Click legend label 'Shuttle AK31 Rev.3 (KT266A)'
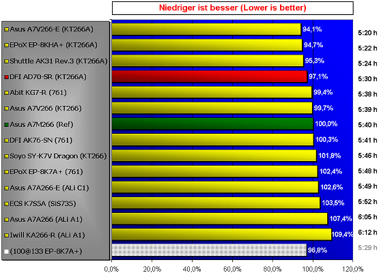 pyautogui.click(x=59, y=61)
